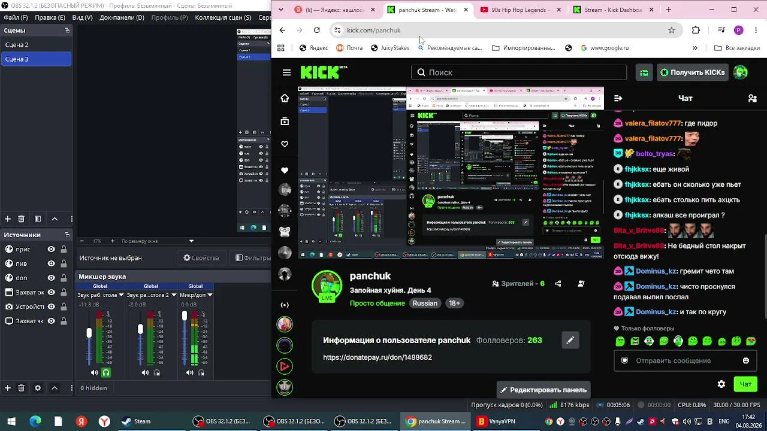Reload the Chrome page
The image size is (767, 431).
[317, 30]
